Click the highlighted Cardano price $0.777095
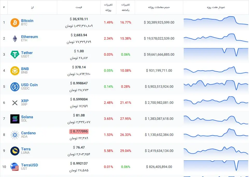The width and height of the screenshot is (249, 177). tap(79, 131)
